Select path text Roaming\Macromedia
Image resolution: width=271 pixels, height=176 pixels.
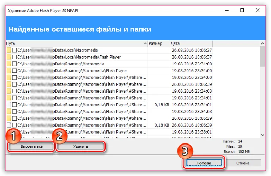click(x=61, y=64)
